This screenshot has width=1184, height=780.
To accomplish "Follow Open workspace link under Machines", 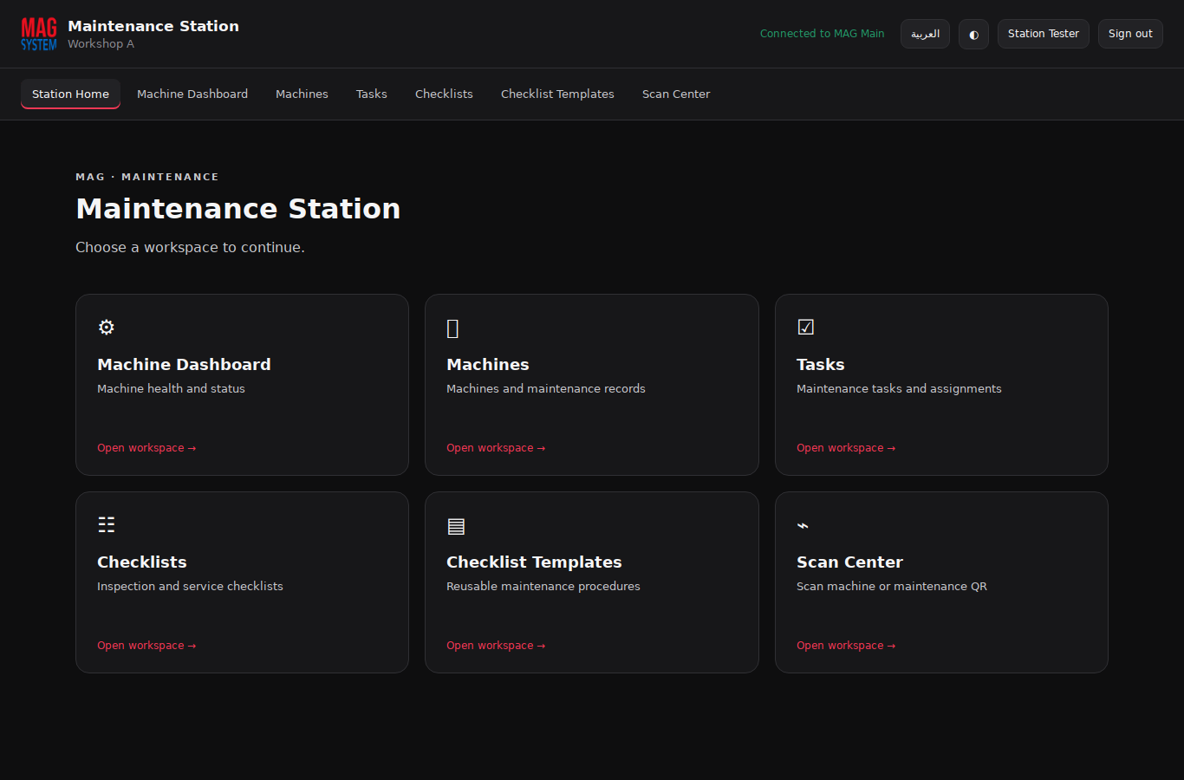I will [x=496, y=448].
